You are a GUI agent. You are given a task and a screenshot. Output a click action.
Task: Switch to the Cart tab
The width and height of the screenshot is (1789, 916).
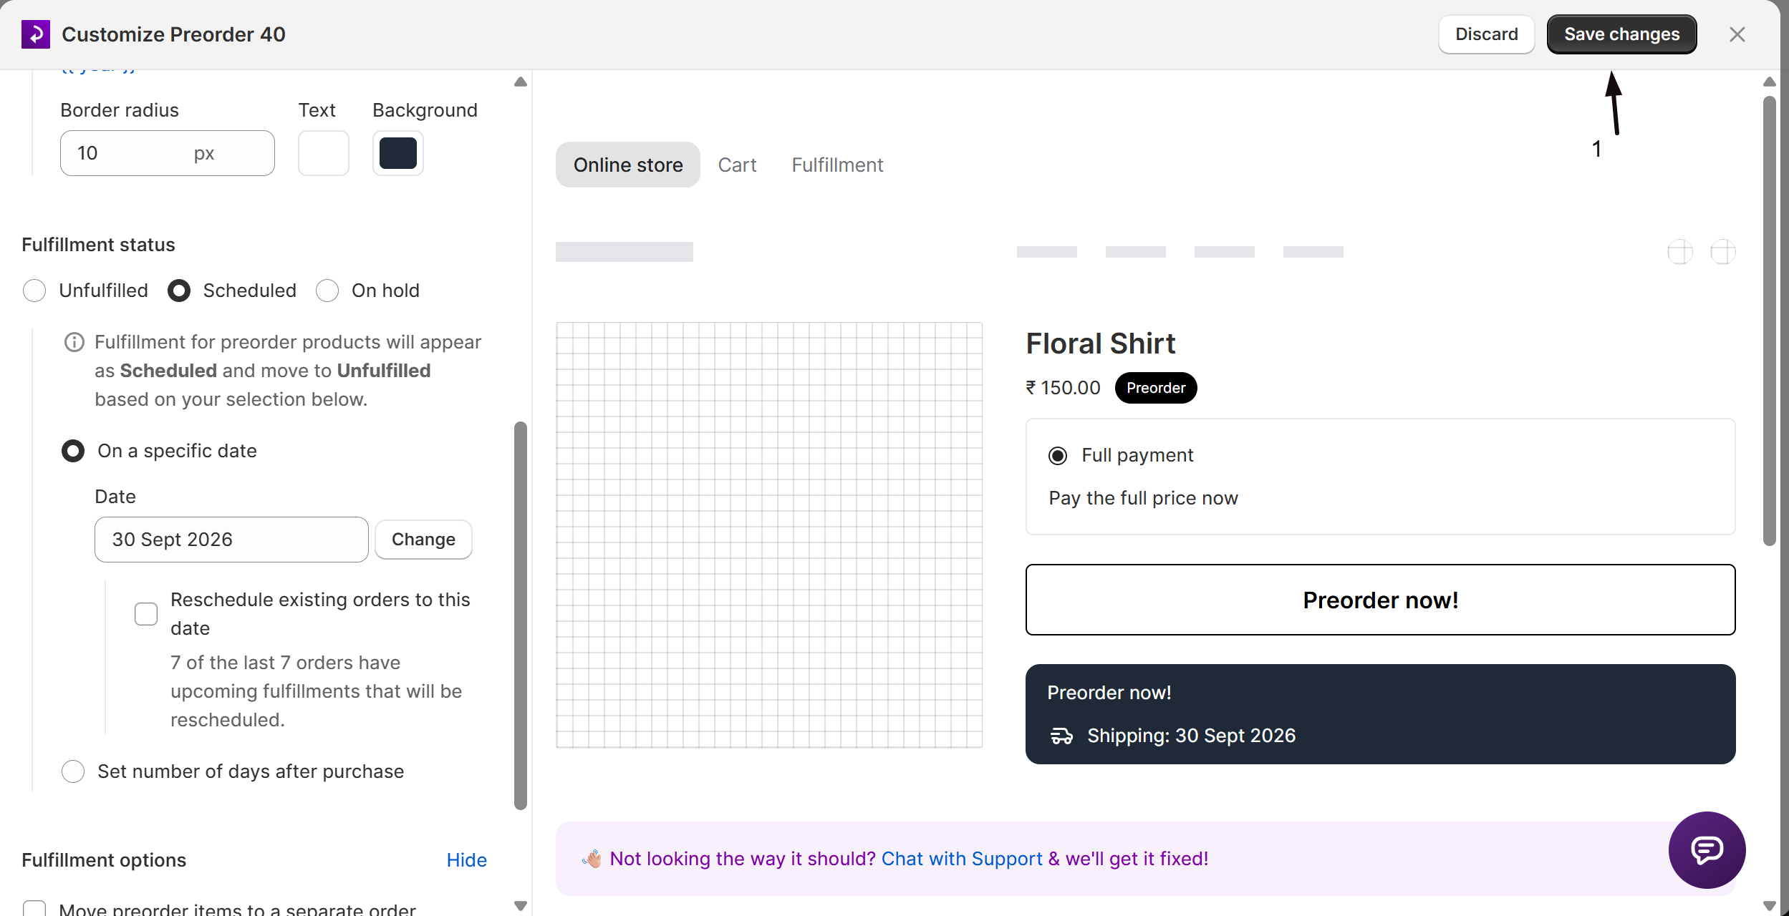click(737, 165)
